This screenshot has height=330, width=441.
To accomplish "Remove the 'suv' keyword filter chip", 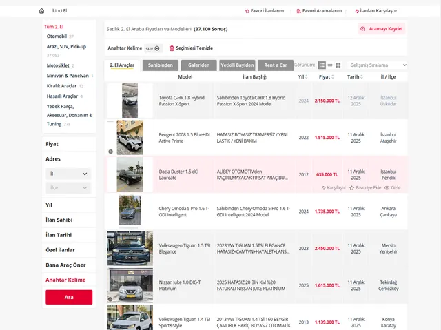I will pos(157,48).
